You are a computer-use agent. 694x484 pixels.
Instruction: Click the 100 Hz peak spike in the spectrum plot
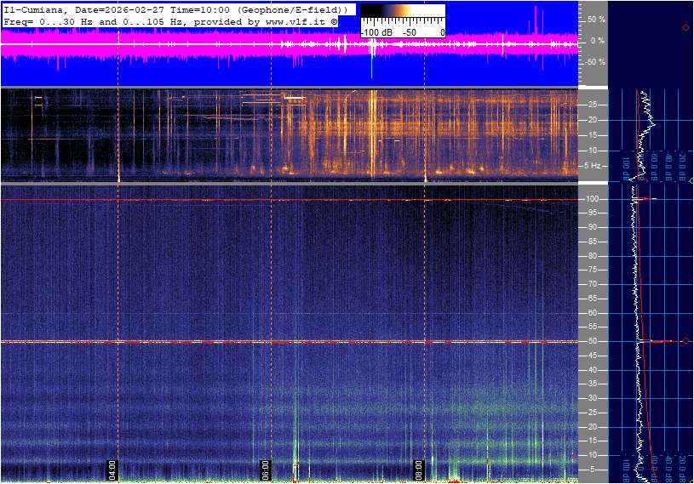click(646, 199)
